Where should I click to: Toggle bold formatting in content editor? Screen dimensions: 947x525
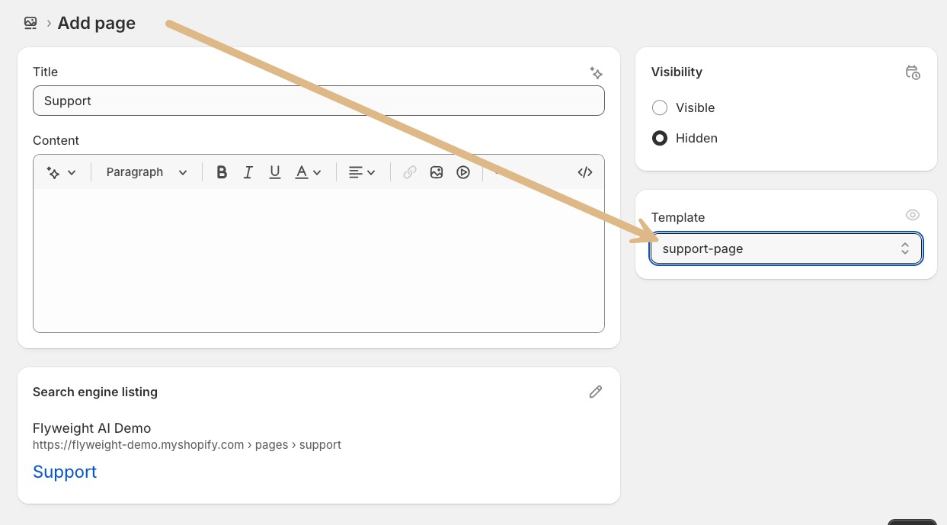pyautogui.click(x=222, y=172)
